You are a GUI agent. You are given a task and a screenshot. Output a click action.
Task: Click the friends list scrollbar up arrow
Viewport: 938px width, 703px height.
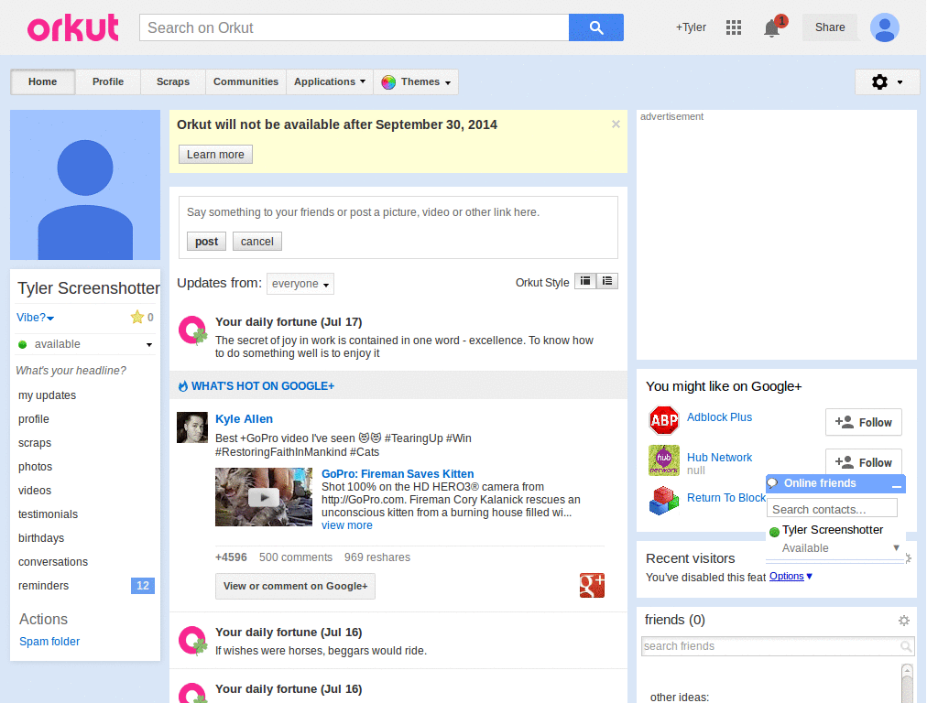907,671
